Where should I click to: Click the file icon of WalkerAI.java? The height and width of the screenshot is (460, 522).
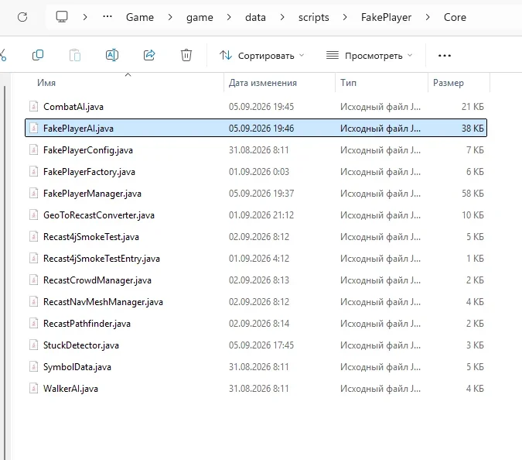point(33,388)
